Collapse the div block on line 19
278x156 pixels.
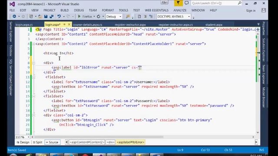pos(34,115)
